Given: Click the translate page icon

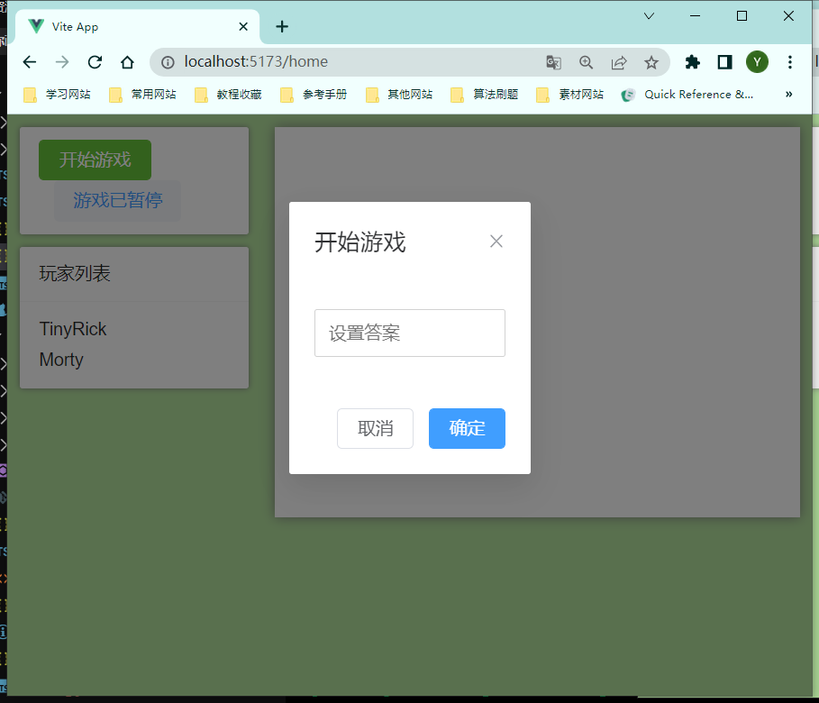Looking at the screenshot, I should (553, 62).
